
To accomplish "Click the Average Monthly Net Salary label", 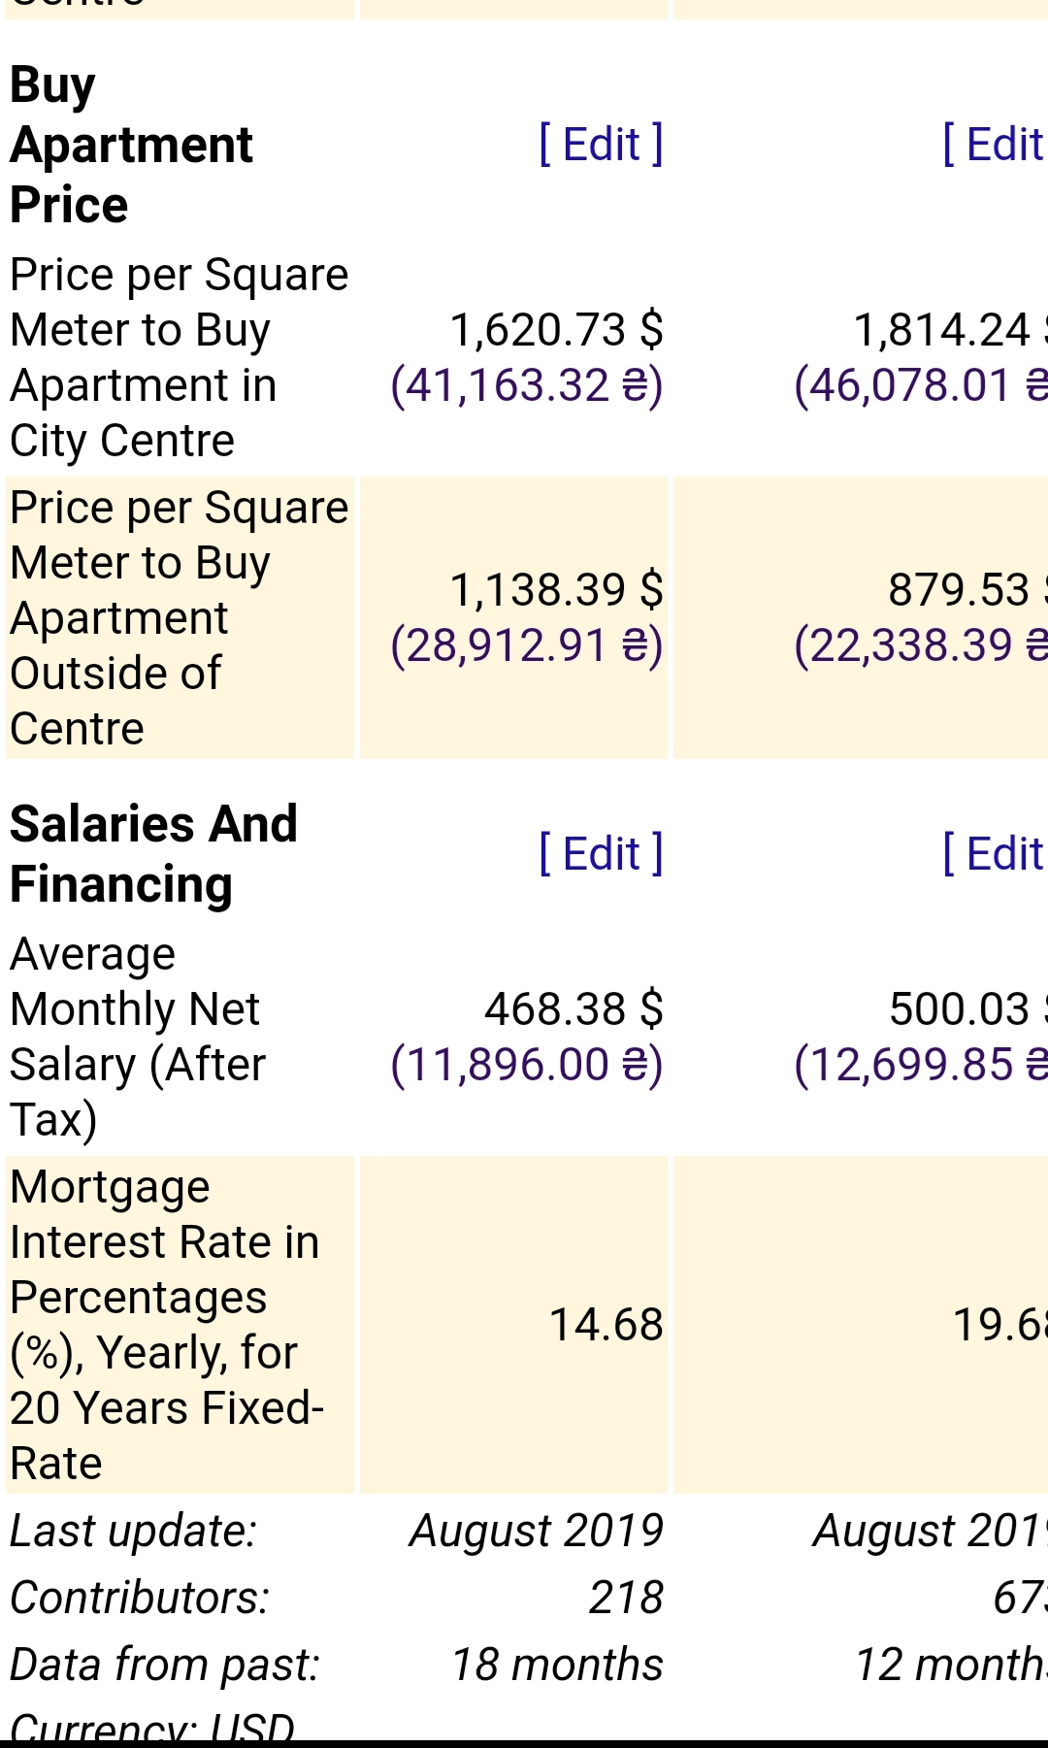I will click(x=136, y=1037).
